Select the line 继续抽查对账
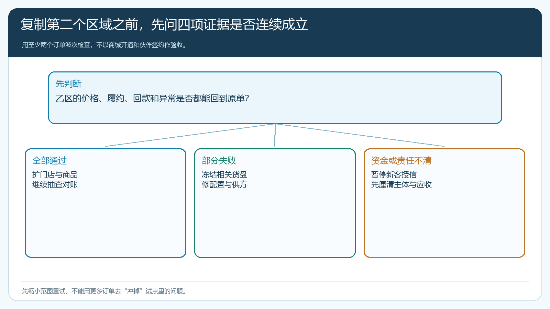Screen dimensions: 550x309 pyautogui.click(x=55, y=185)
